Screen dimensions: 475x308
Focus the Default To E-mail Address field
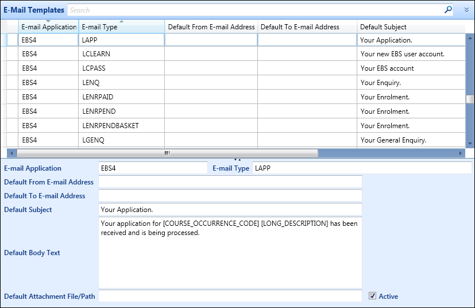(230, 196)
